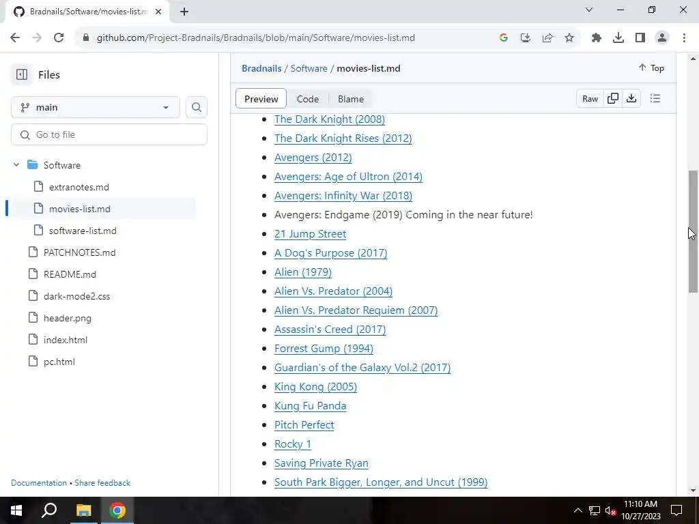The width and height of the screenshot is (699, 524).
Task: Open pc.html file
Action: 59,362
